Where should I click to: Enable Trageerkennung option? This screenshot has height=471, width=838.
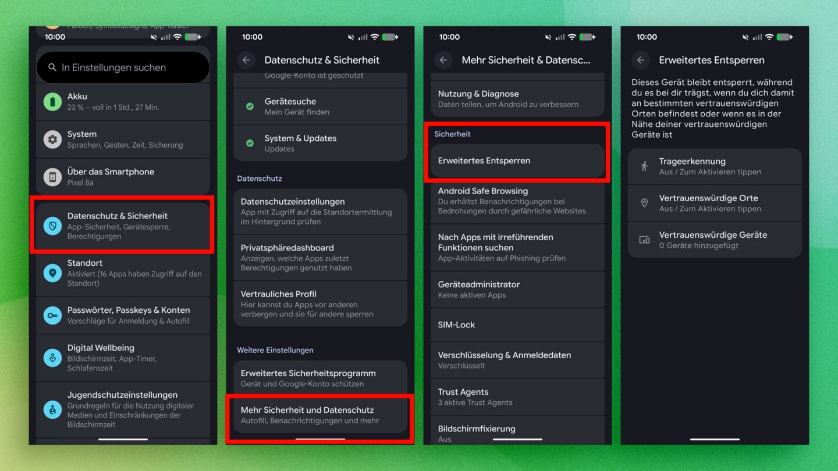click(715, 166)
